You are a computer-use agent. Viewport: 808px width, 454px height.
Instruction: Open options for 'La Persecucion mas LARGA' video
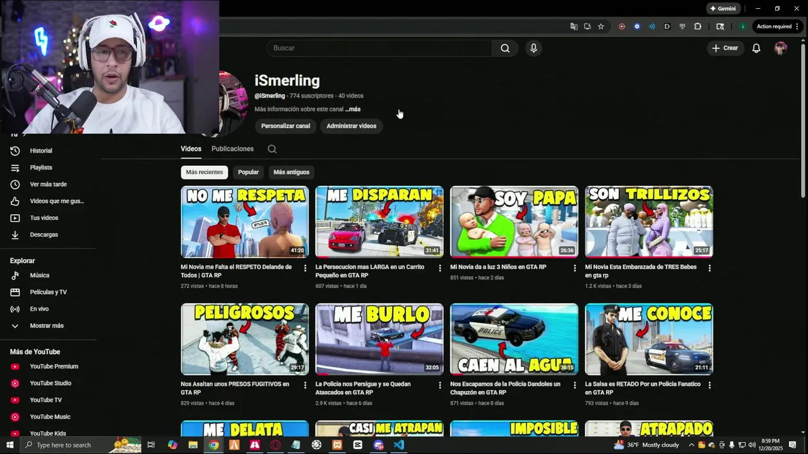[440, 268]
